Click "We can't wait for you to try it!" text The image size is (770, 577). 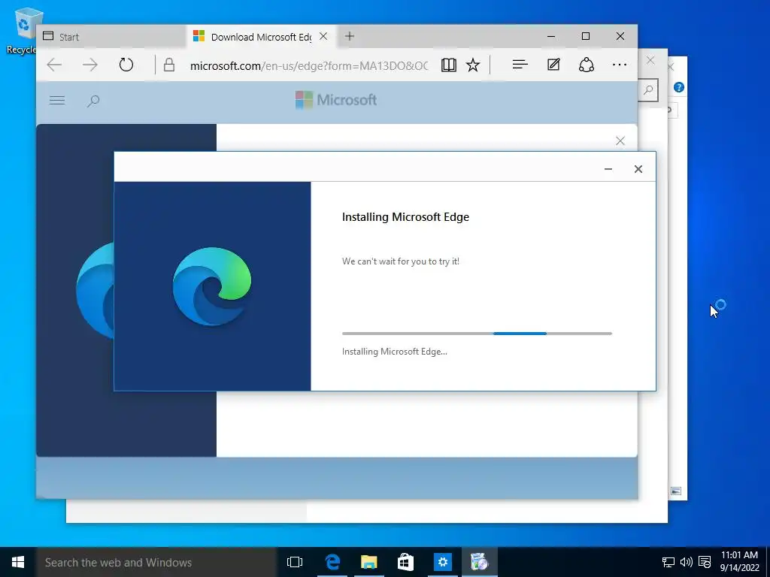(401, 261)
